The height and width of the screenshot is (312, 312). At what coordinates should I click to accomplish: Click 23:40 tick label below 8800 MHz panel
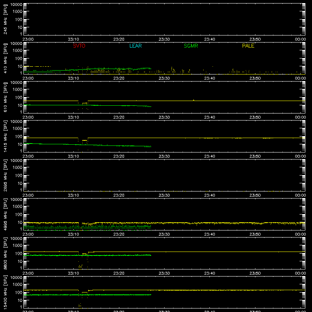coord(209,273)
